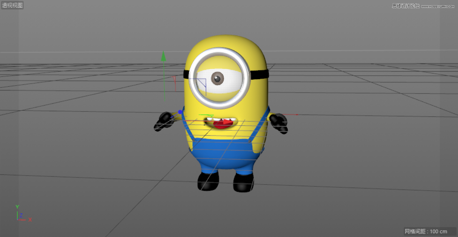Click the minion's left black glove

point(165,120)
